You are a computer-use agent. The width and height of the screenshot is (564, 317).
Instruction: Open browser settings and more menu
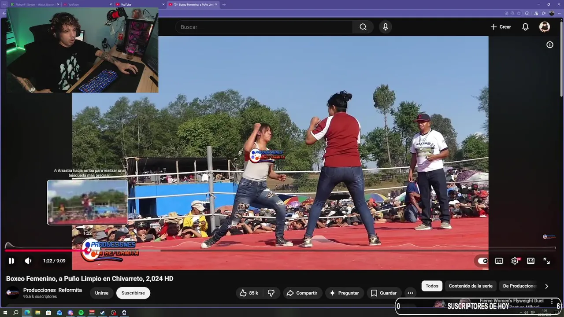click(560, 13)
